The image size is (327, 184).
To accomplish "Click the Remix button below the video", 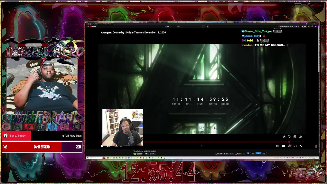I will tap(152, 154).
